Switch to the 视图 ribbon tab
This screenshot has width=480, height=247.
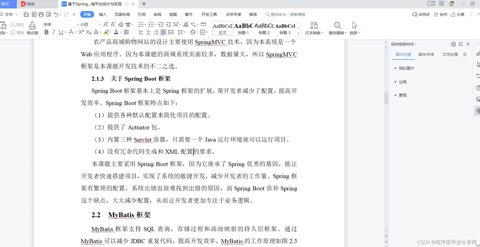click(173, 14)
